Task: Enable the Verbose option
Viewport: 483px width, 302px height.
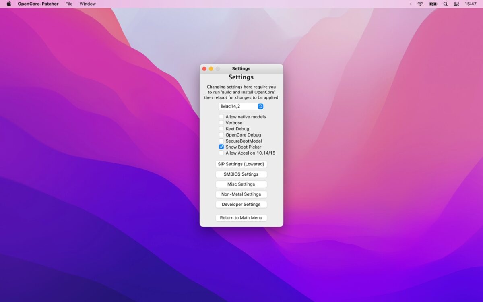Action: tap(221, 123)
